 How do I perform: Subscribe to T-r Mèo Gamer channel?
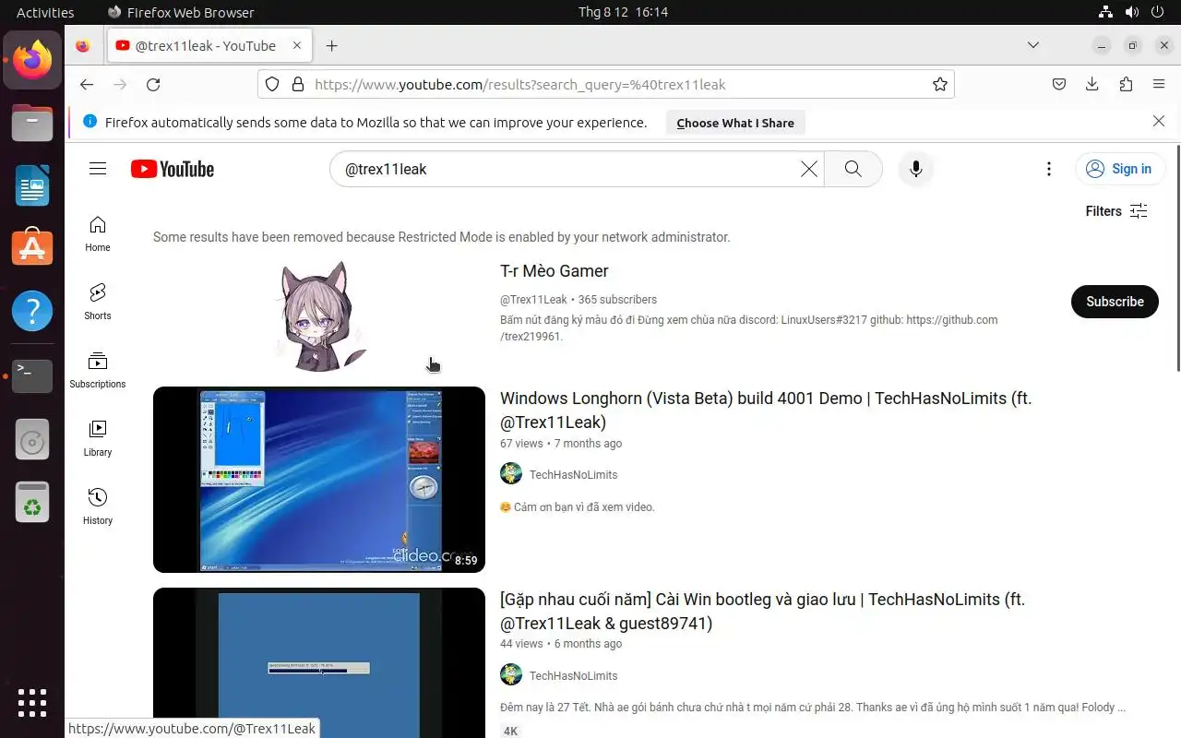click(x=1115, y=302)
